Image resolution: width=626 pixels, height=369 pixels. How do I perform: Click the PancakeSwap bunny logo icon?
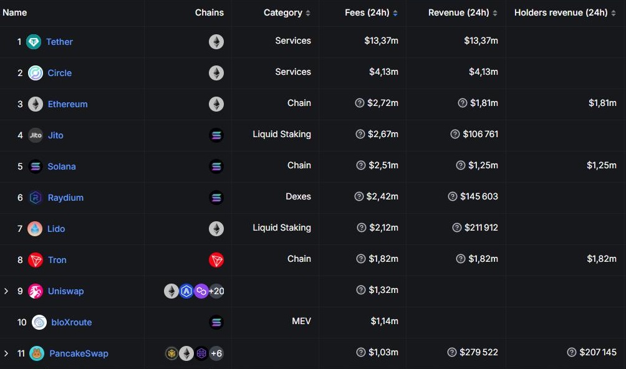(37, 353)
